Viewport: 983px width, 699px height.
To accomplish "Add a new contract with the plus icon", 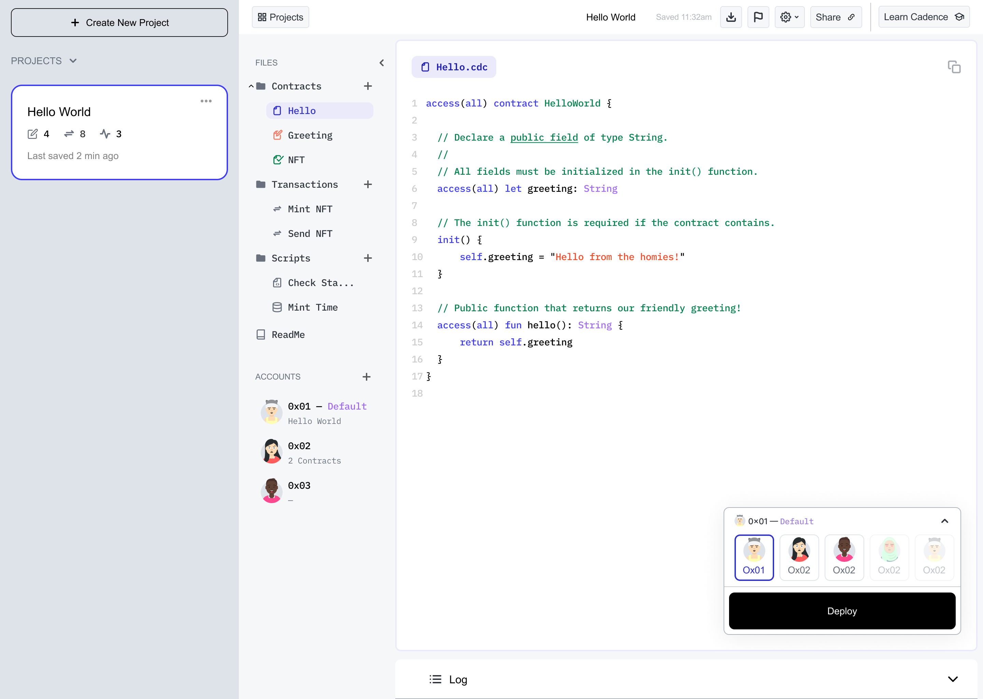I will click(368, 86).
